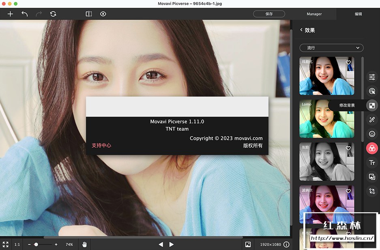Click the zoom slider handle
Screen dimensions: 380x250
[36, 244]
